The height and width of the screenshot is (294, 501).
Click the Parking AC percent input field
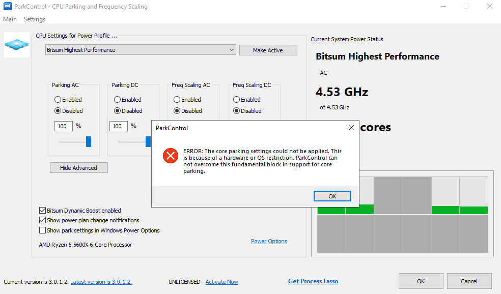click(x=64, y=126)
